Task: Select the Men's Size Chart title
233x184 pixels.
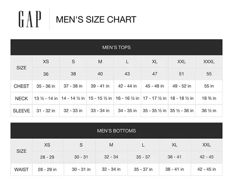Action: [x=96, y=20]
